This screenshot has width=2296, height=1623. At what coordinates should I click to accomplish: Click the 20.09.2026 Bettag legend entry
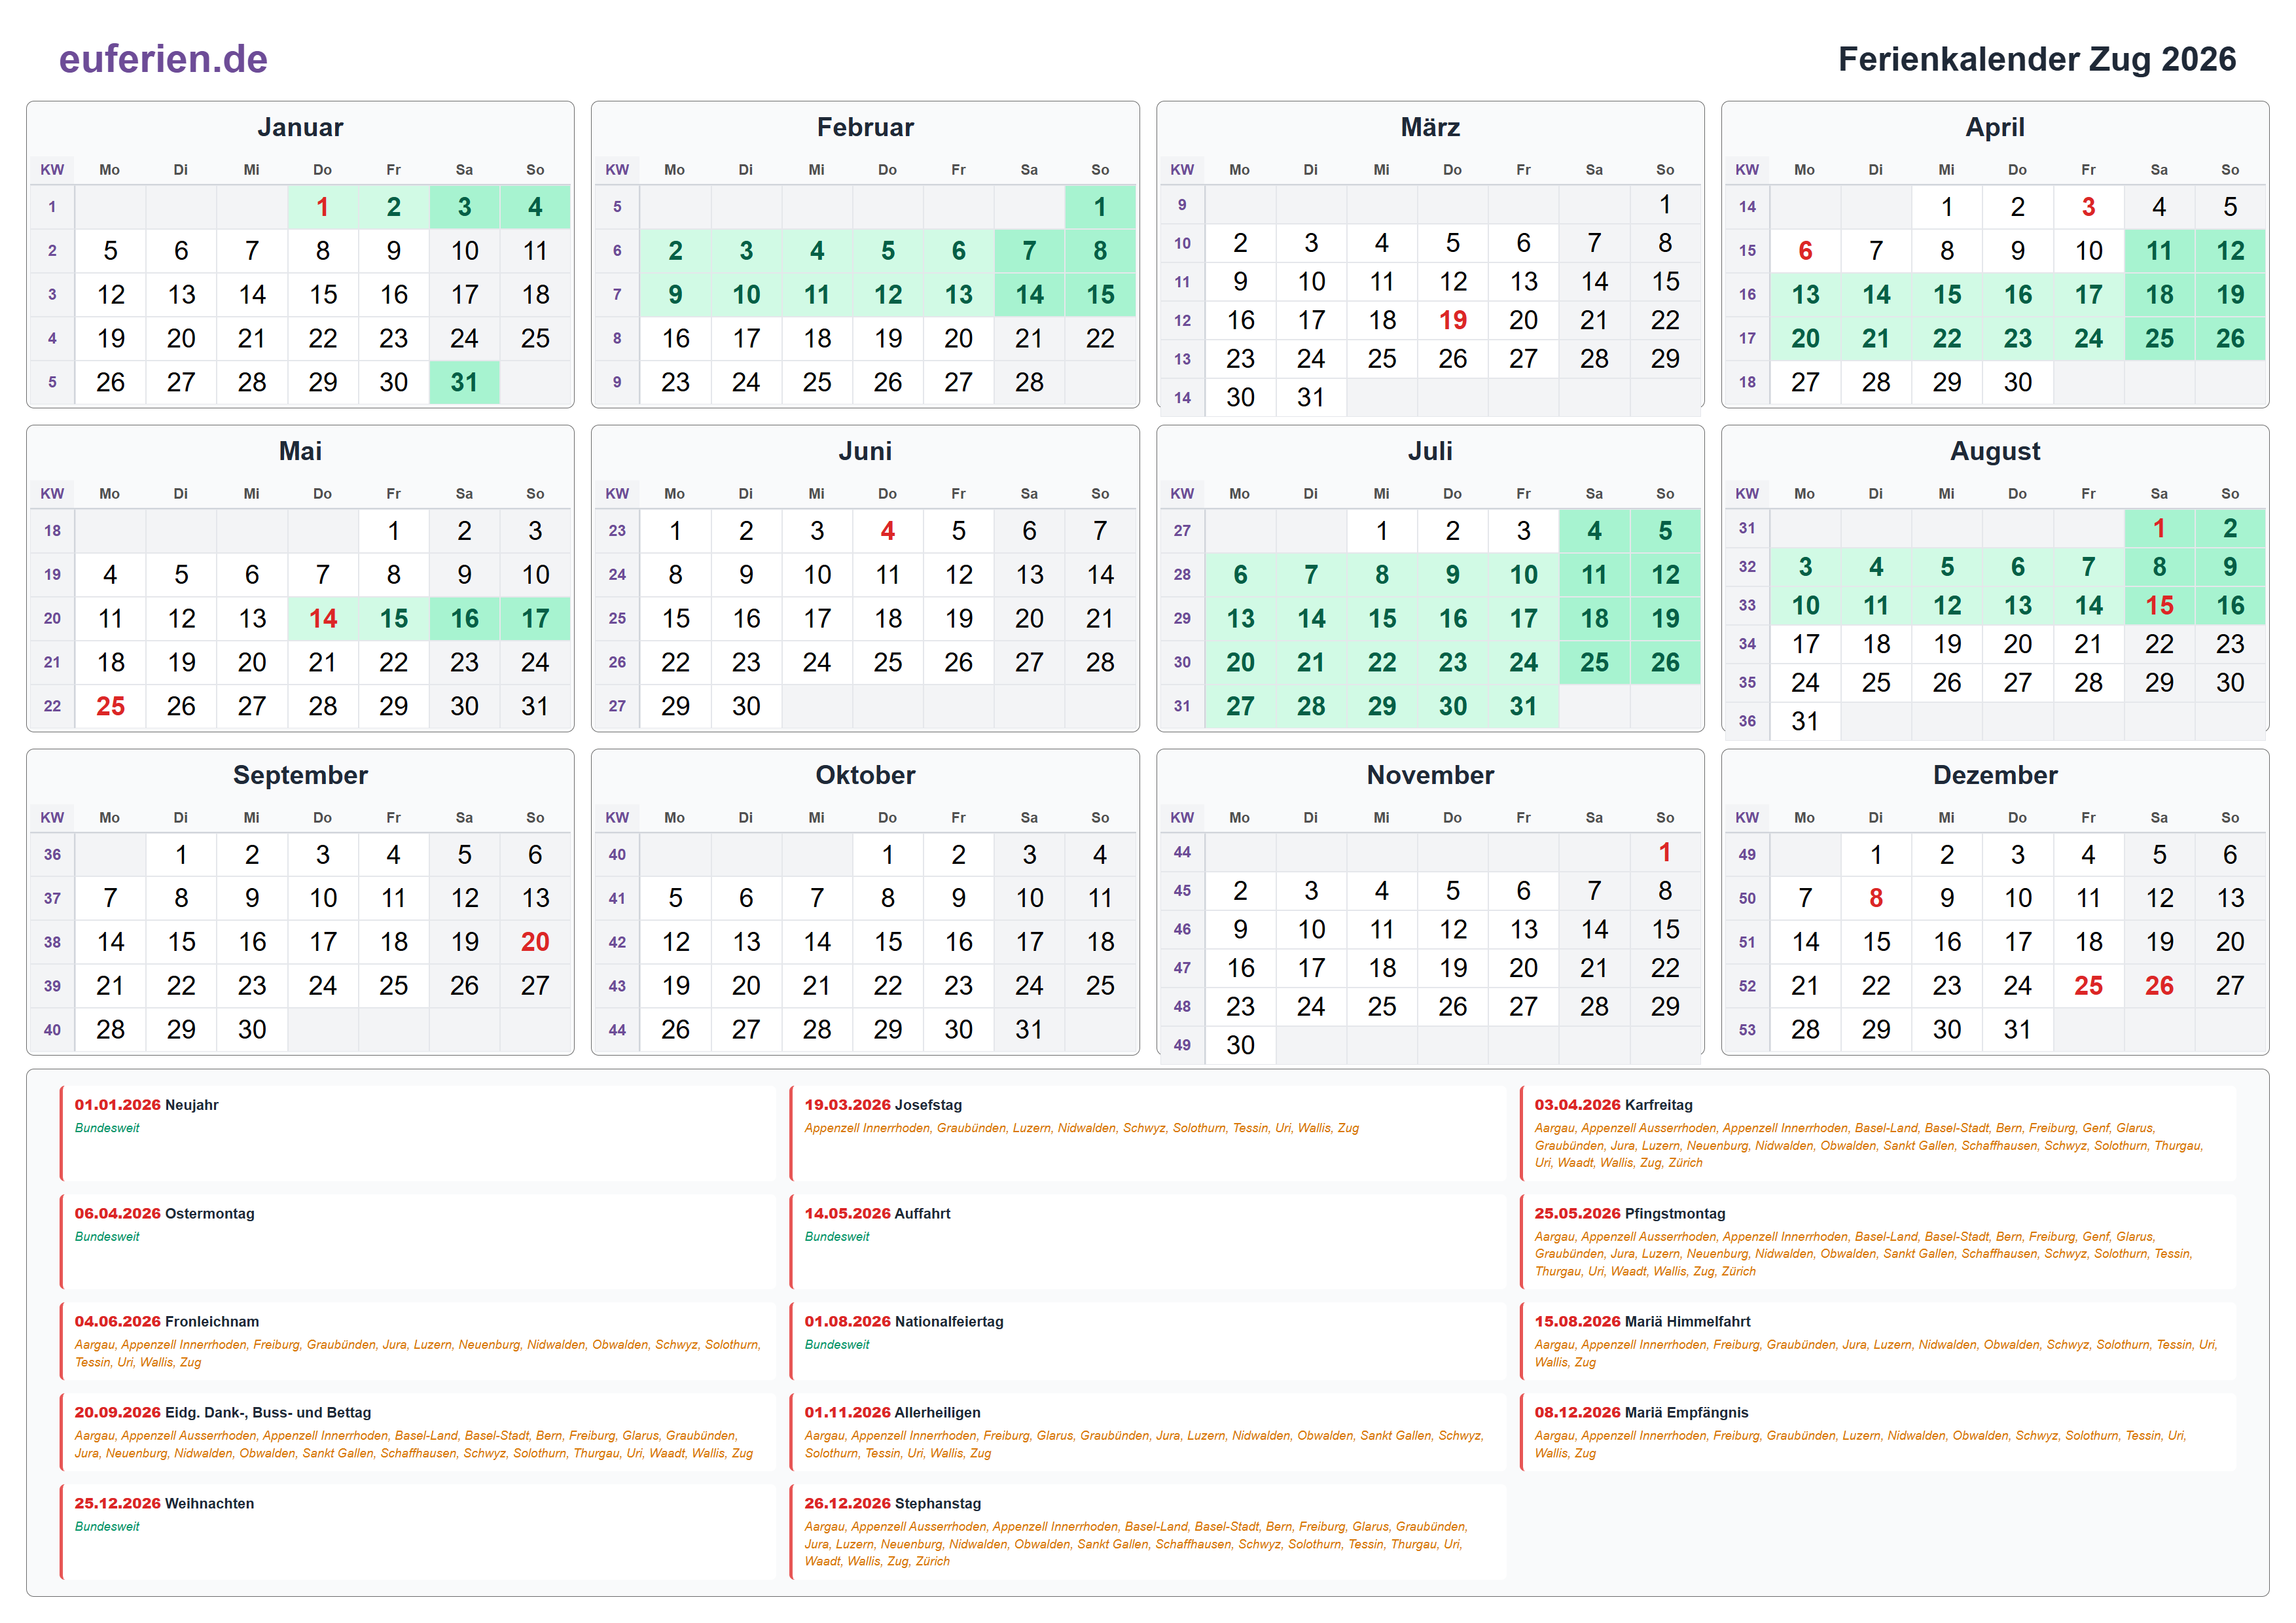[x=418, y=1433]
